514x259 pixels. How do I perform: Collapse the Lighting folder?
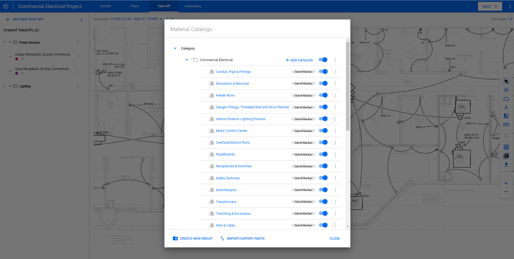[x=10, y=86]
